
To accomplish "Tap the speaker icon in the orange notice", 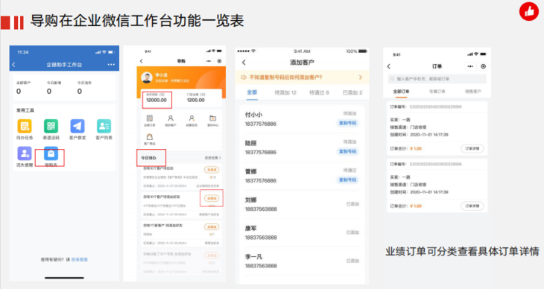I will click(x=244, y=77).
